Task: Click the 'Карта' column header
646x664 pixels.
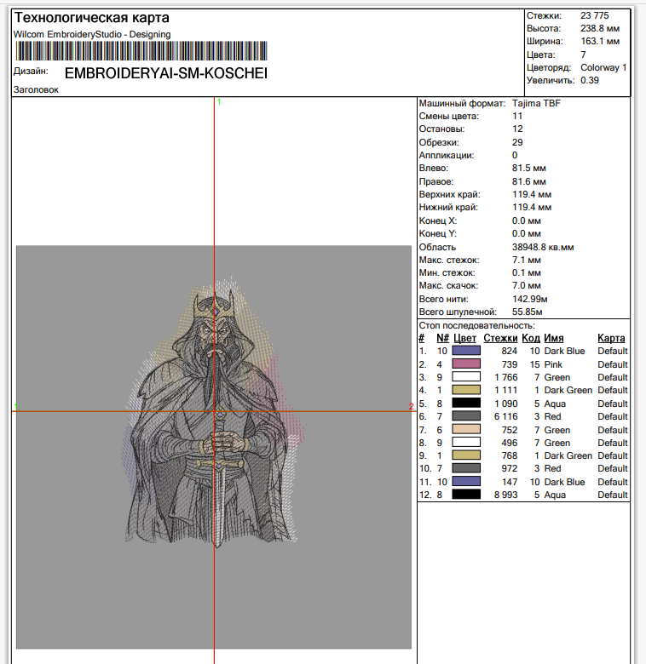Action: (611, 338)
